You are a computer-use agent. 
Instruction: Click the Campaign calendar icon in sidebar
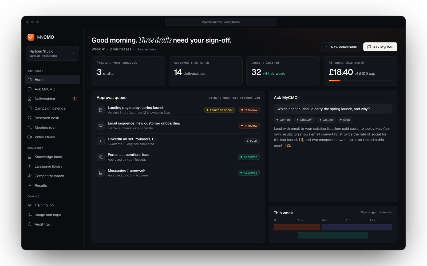coord(30,108)
